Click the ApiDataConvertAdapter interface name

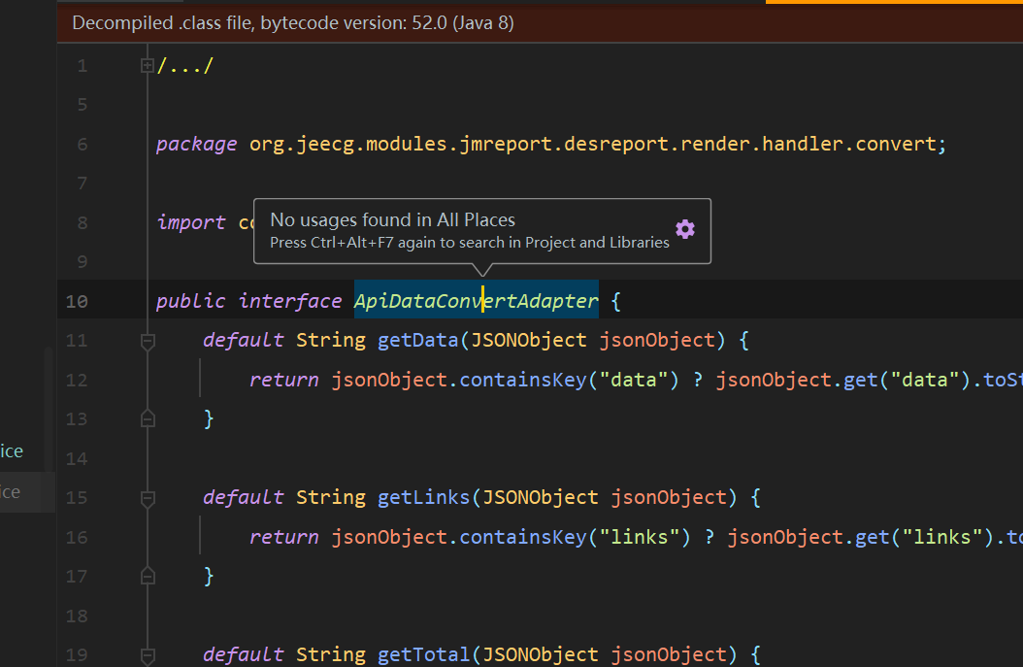tap(476, 301)
